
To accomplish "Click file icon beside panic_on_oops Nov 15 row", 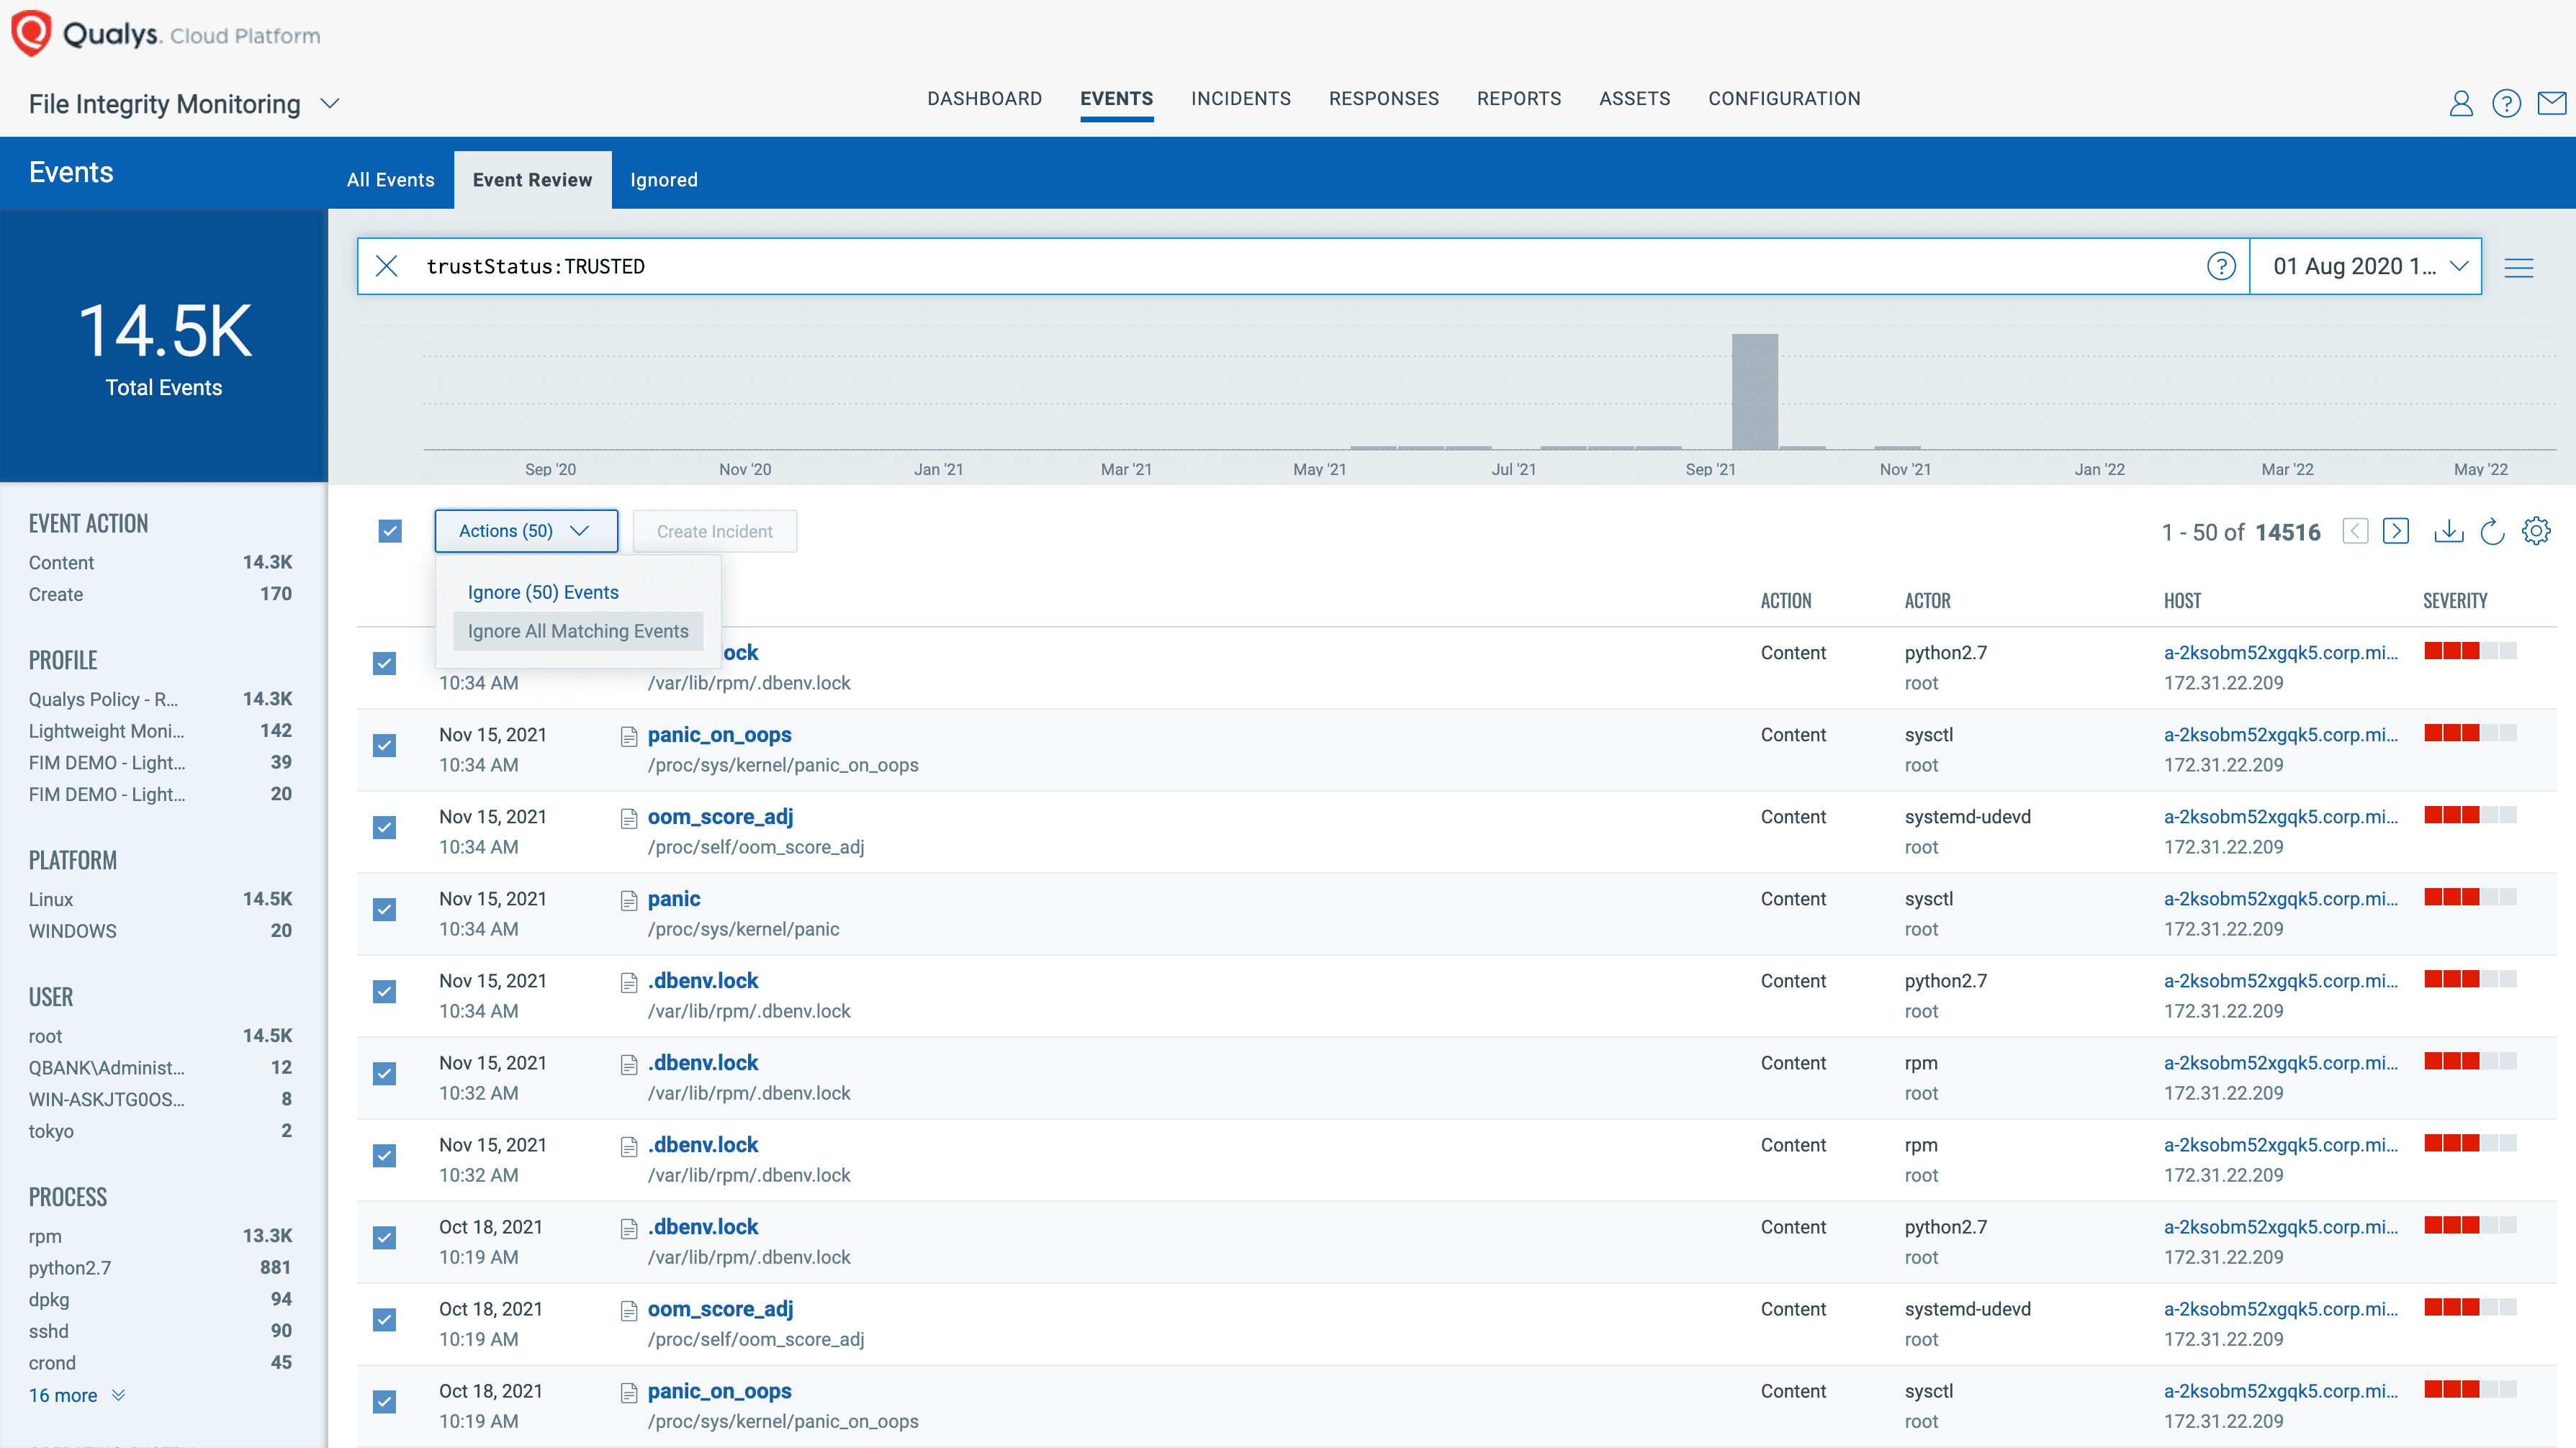I will pos(629,736).
